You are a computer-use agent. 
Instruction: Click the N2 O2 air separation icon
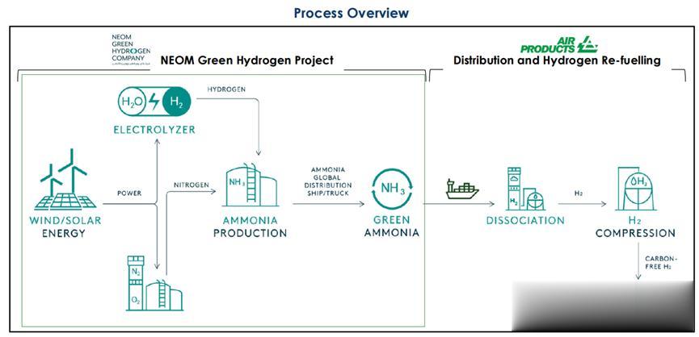coord(154,283)
